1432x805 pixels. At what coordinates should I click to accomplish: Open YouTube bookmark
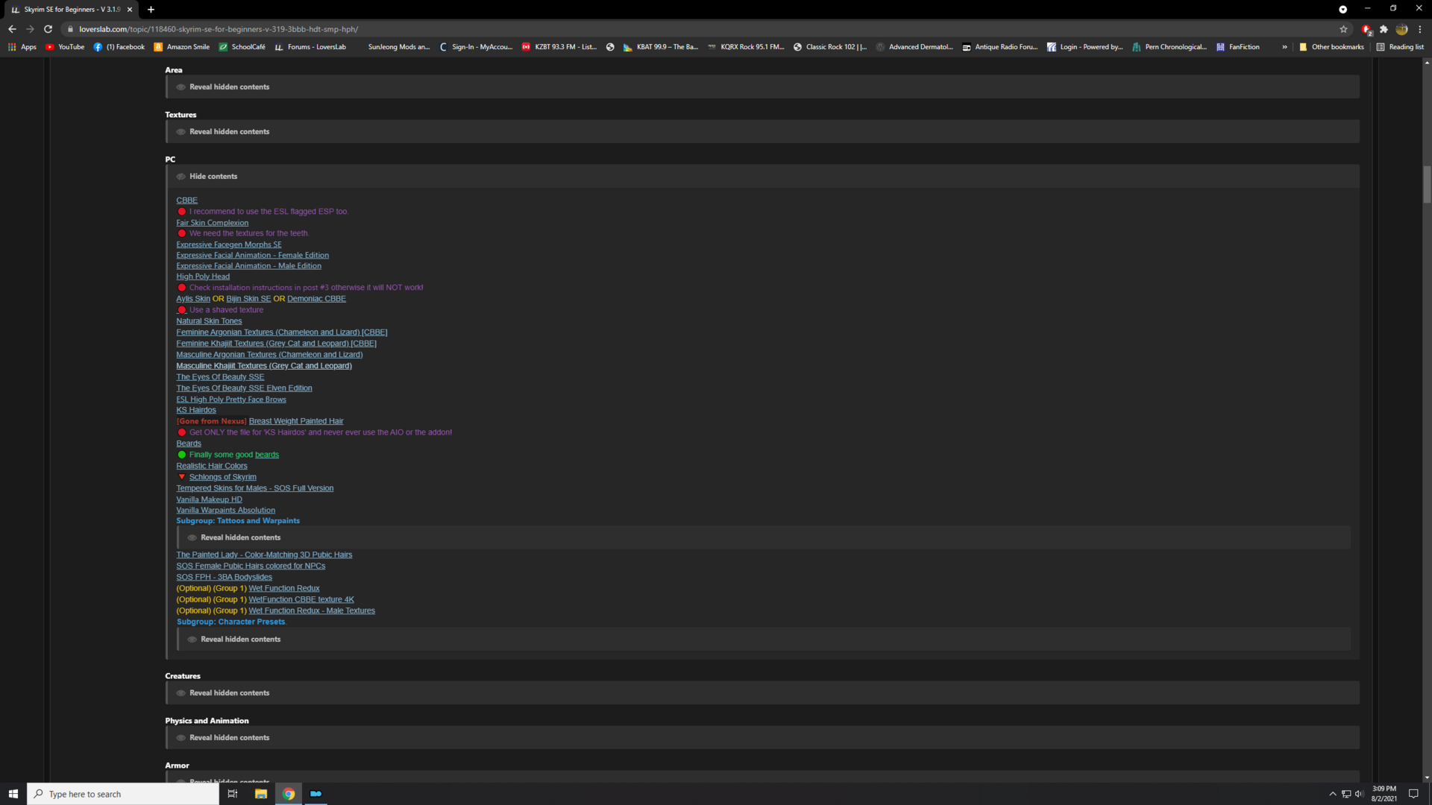pos(65,47)
